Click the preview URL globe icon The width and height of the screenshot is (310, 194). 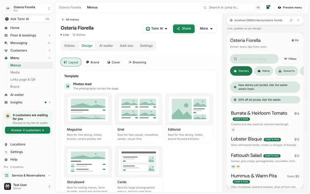231,20
